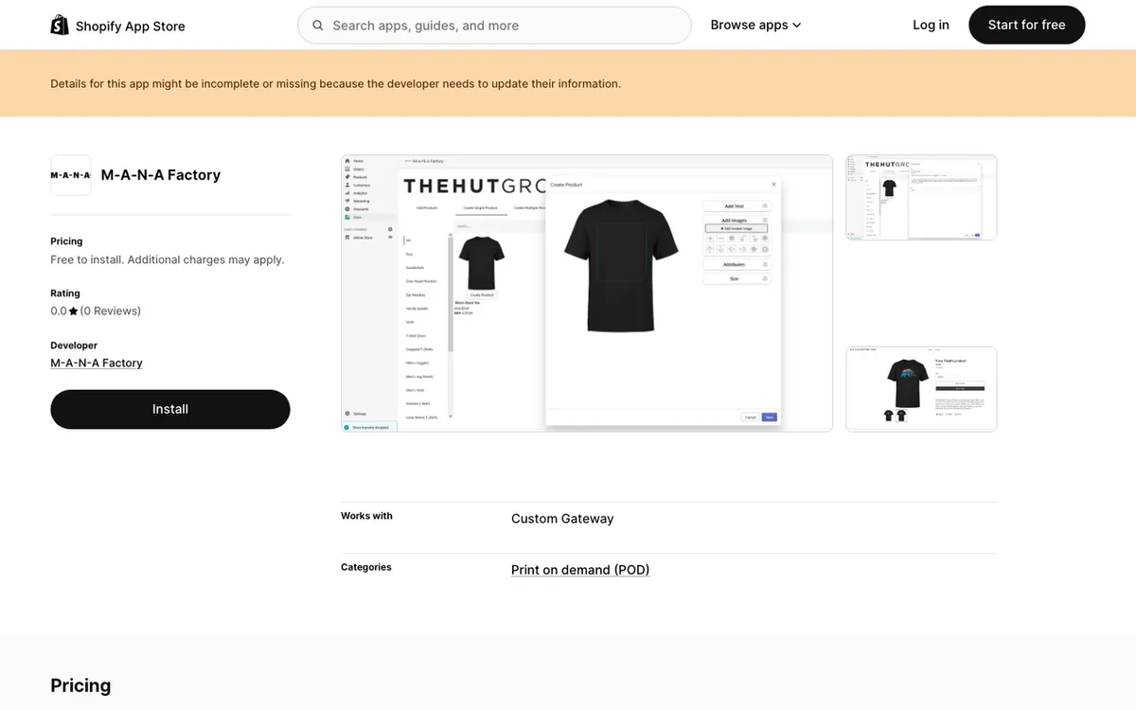Click the (0 Reviews) text
The height and width of the screenshot is (710, 1136).
point(111,311)
